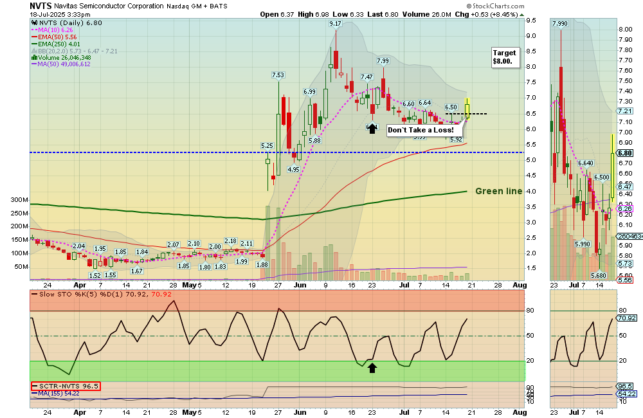This screenshot has height=418, width=643.
Task: Click the Chg +0.53 (+8.45%) value
Action: tap(486, 14)
